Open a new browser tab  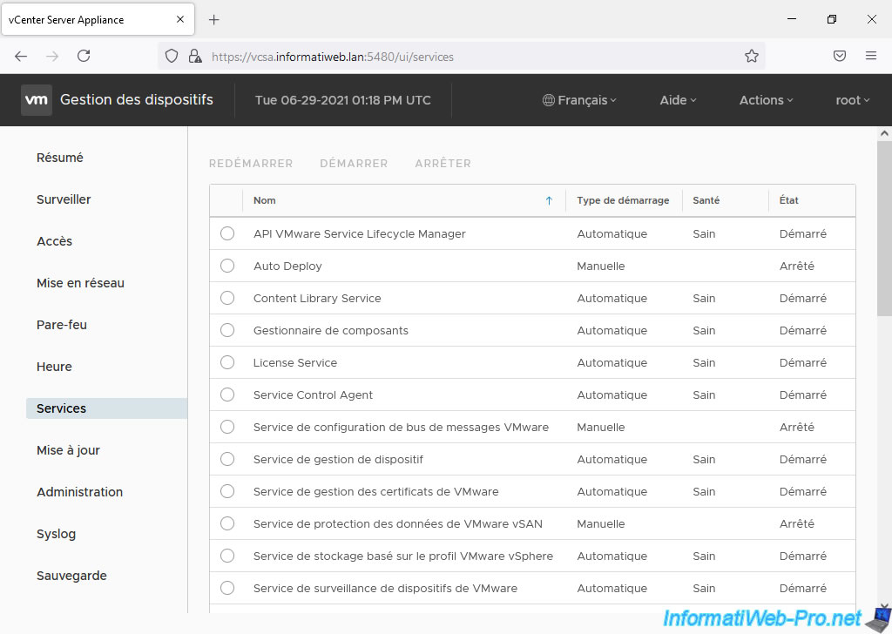pos(214,20)
